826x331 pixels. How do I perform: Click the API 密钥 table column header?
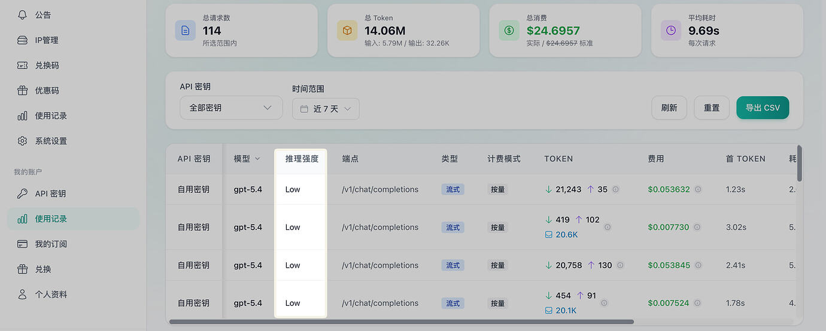(x=194, y=159)
